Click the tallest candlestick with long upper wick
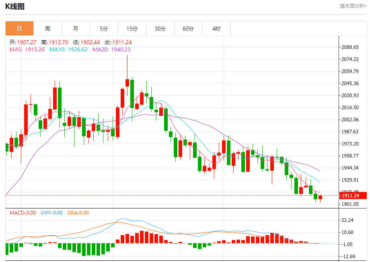 [x=127, y=83]
